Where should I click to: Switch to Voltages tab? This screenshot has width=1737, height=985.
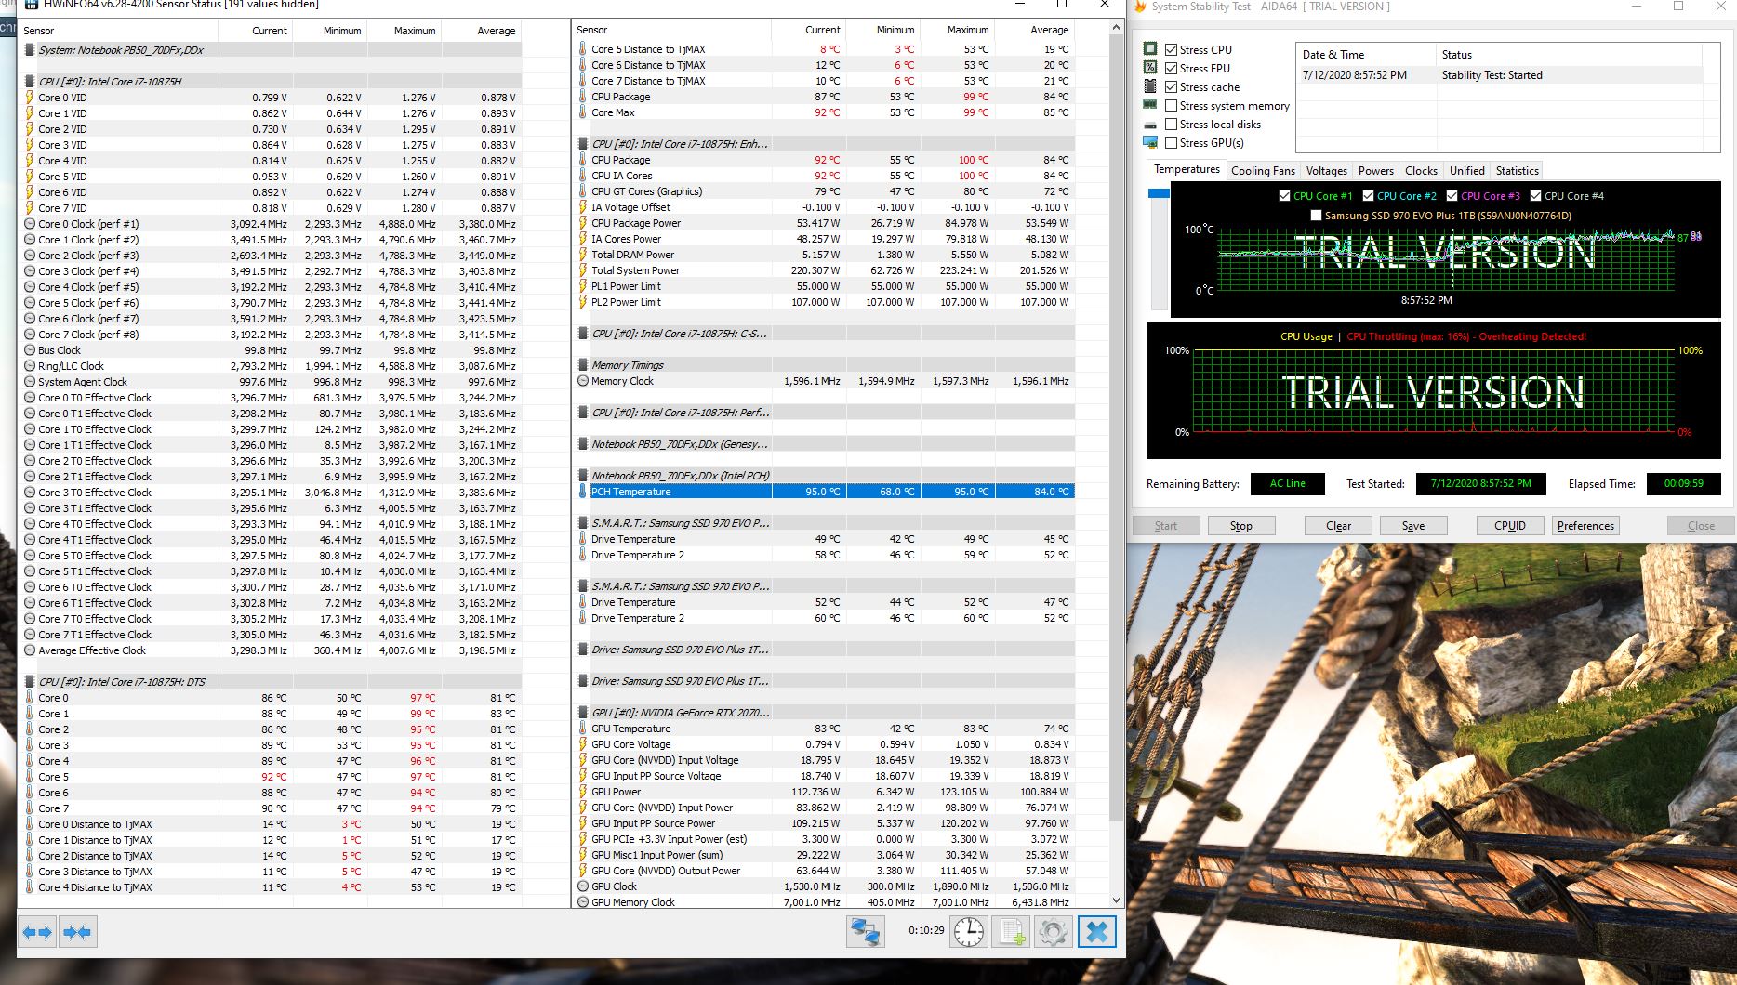tap(1326, 171)
